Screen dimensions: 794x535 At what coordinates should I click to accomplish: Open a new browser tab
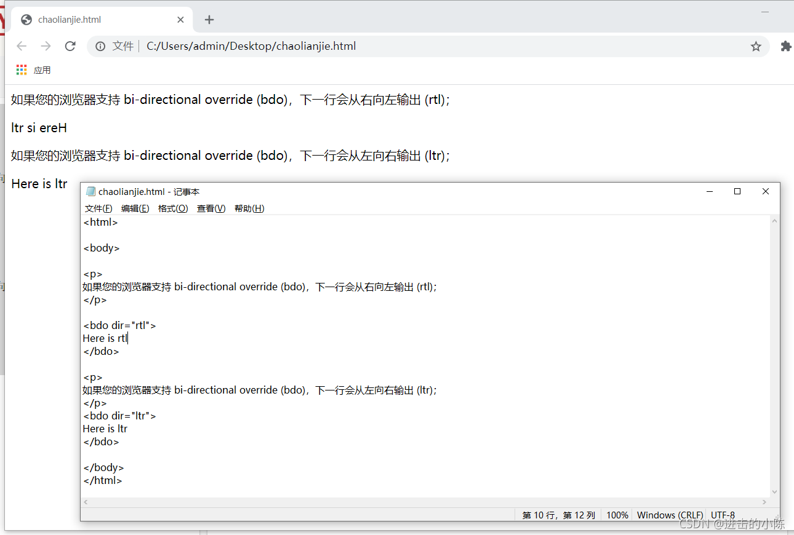pos(209,20)
